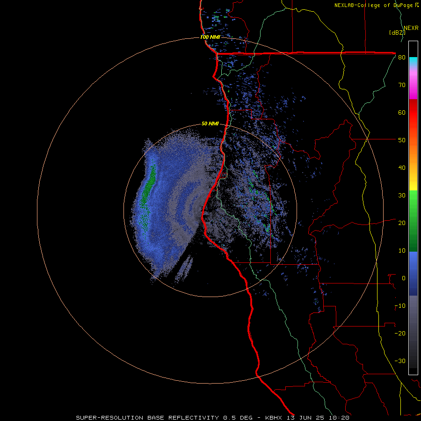Select the 20 value on the dBZ scale

coord(402,223)
